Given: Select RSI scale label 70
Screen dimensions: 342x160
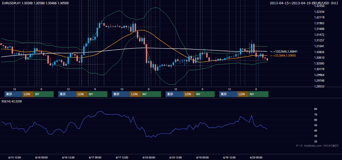Looking at the screenshot, I should tap(316, 114).
